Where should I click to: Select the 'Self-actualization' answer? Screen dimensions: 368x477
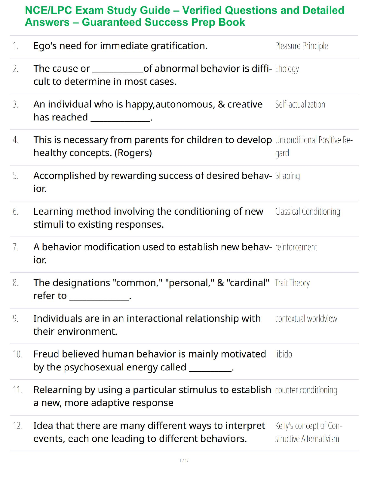pos(300,104)
